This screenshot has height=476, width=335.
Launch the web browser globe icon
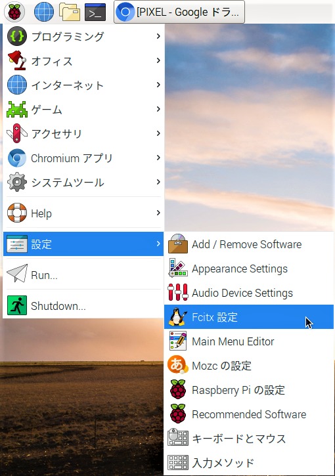tap(44, 12)
